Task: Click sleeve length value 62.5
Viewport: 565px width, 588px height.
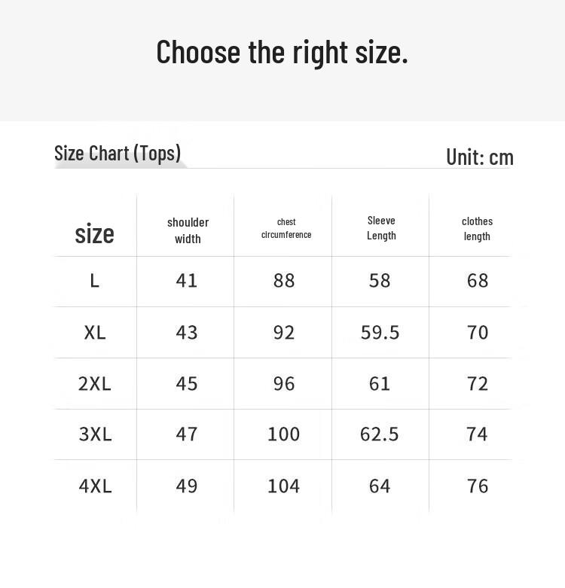Action: [380, 434]
